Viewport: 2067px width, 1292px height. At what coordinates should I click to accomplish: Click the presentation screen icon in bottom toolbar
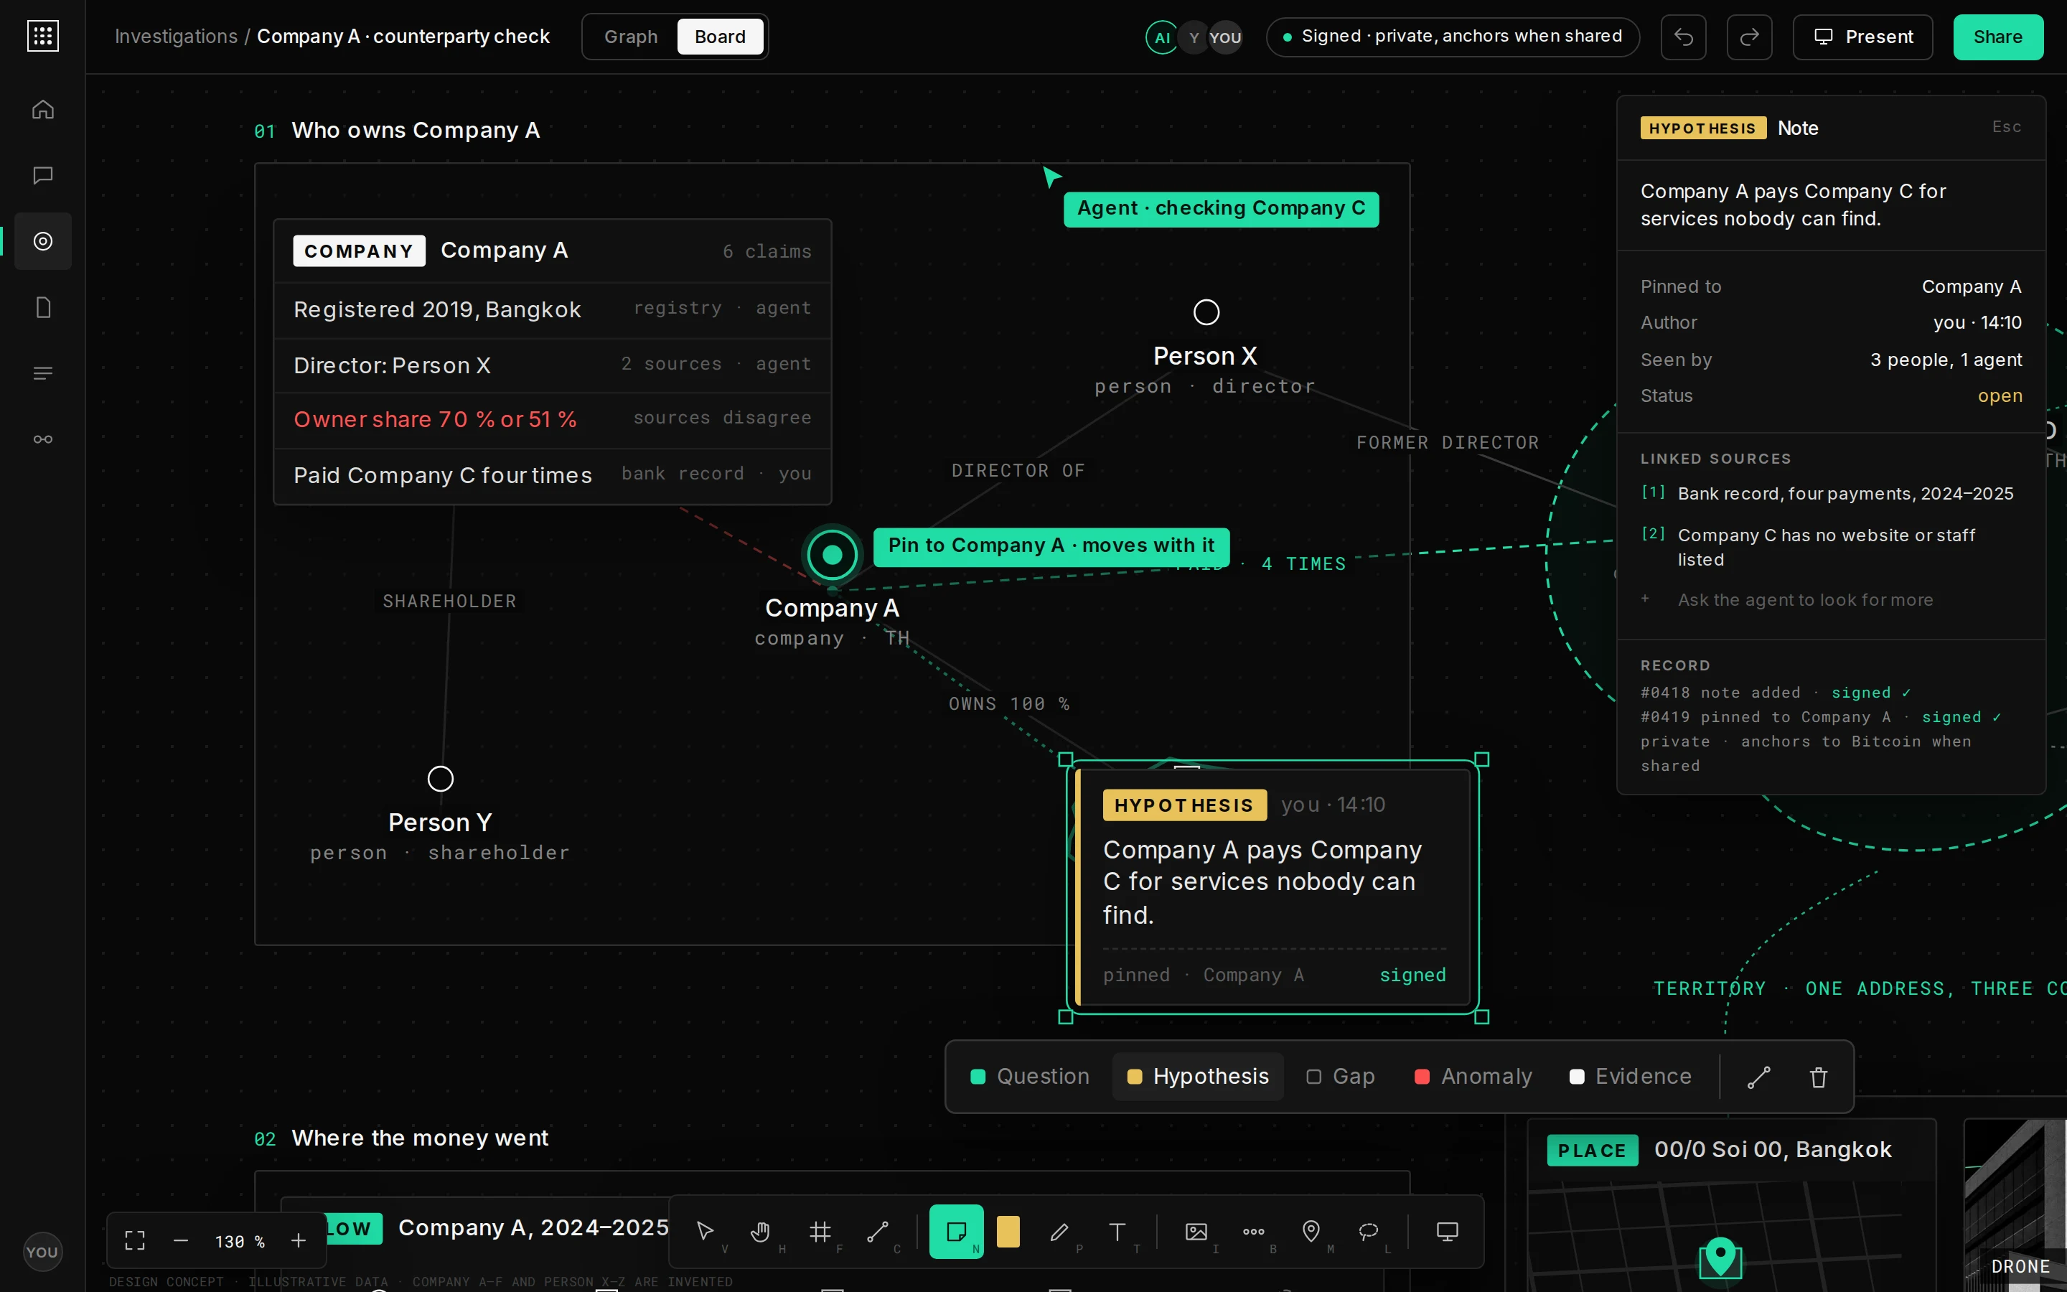click(x=1447, y=1231)
